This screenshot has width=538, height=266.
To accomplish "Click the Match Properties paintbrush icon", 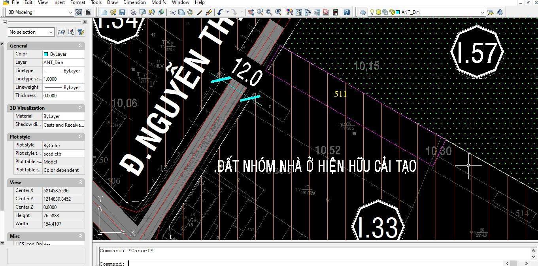I will click(200, 12).
